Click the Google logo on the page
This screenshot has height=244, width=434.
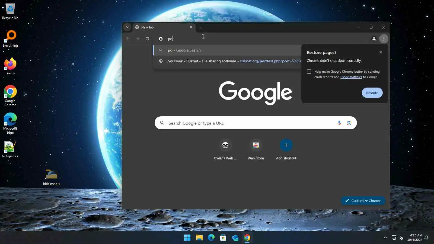point(256,92)
